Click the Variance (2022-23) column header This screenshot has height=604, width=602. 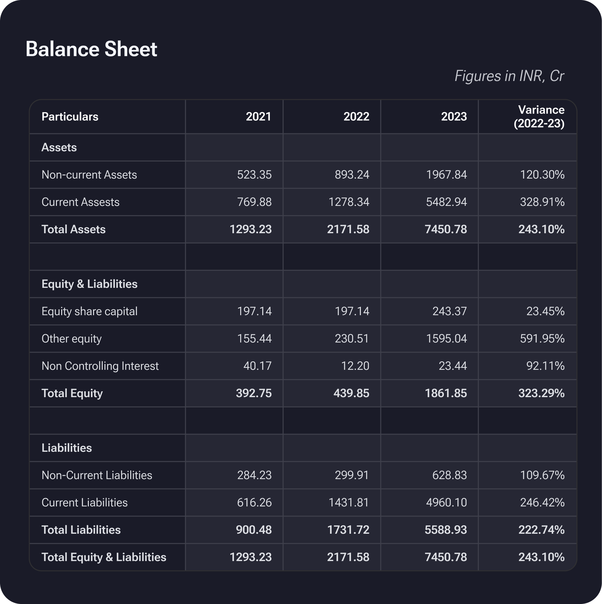tap(539, 116)
